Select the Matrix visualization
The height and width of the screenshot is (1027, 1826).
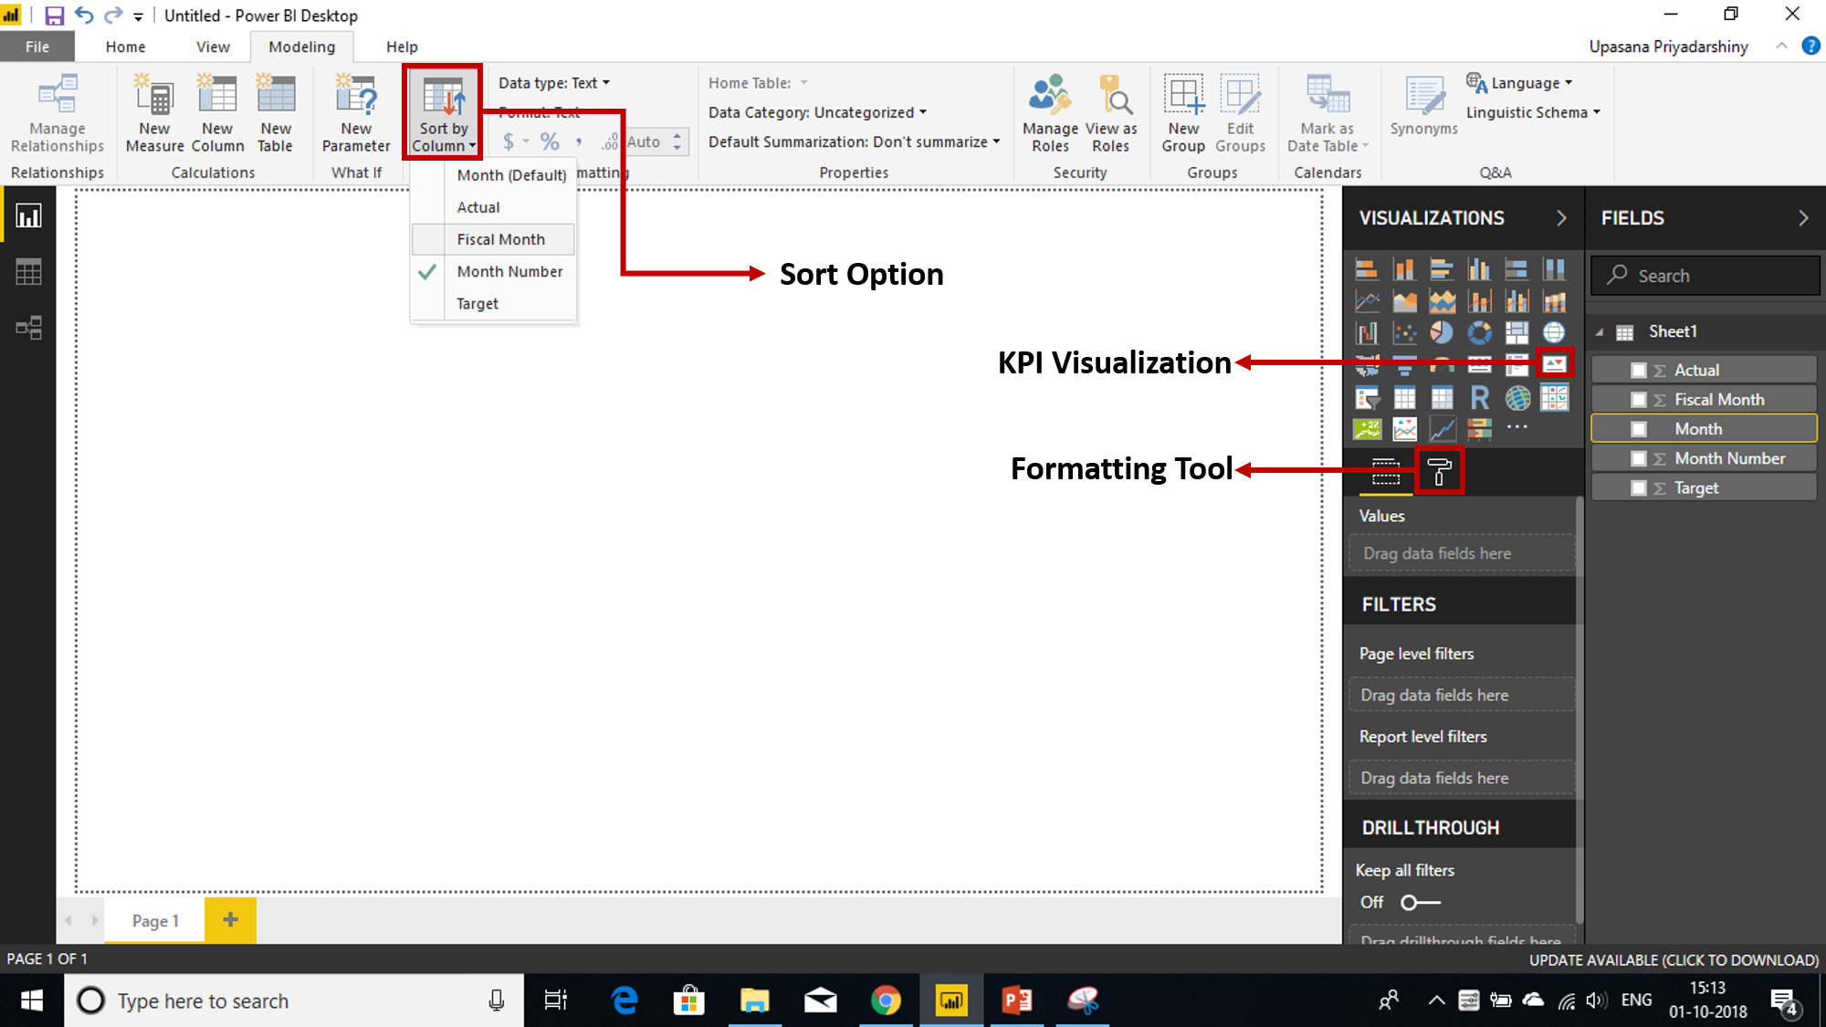(x=1442, y=398)
